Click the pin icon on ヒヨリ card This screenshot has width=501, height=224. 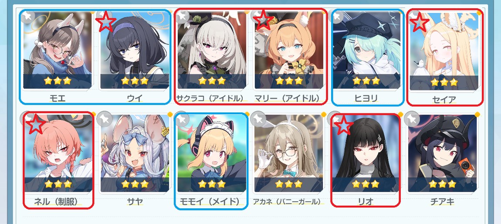pyautogui.click(x=337, y=16)
